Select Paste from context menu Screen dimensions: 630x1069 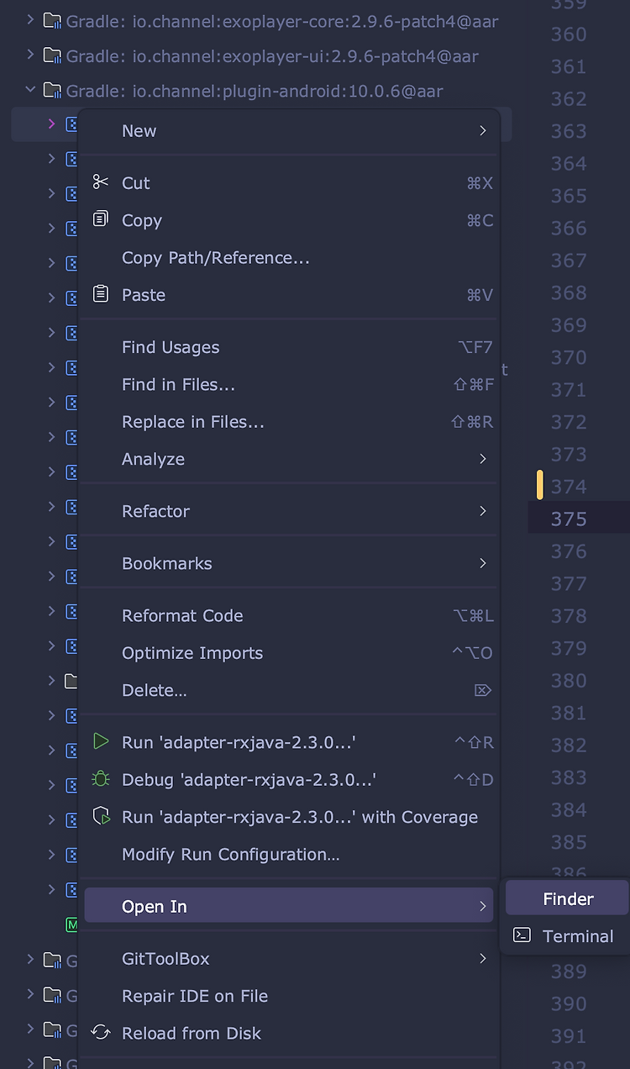click(289, 294)
